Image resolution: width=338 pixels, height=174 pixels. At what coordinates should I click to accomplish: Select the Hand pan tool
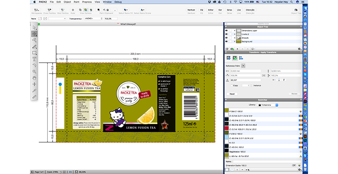click(x=34, y=78)
